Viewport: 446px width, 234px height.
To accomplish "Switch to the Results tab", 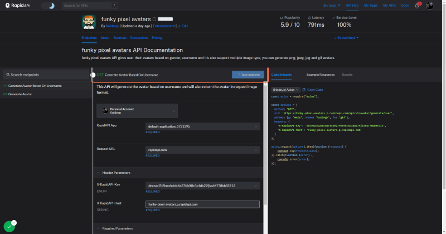I will [x=347, y=75].
